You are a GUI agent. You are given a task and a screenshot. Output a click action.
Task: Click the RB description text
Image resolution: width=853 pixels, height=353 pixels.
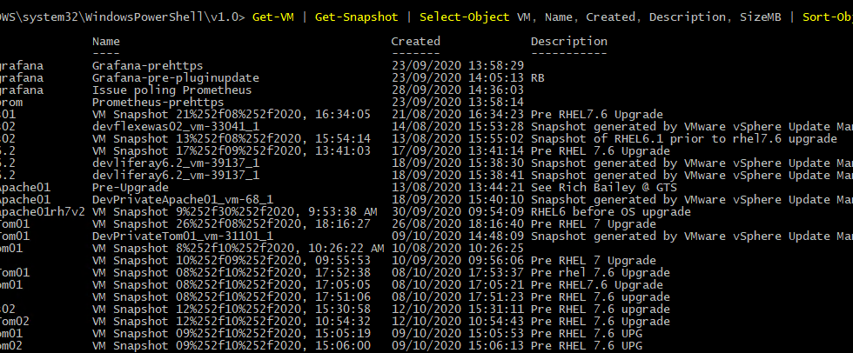tap(538, 78)
